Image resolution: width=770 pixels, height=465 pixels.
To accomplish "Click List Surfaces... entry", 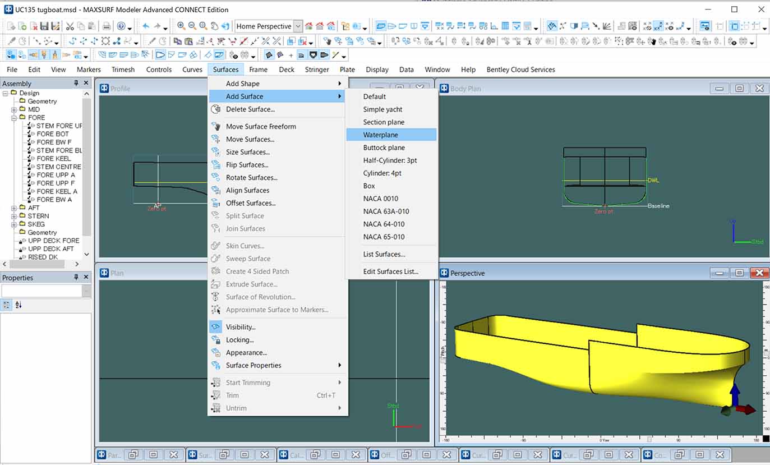I will tap(384, 254).
